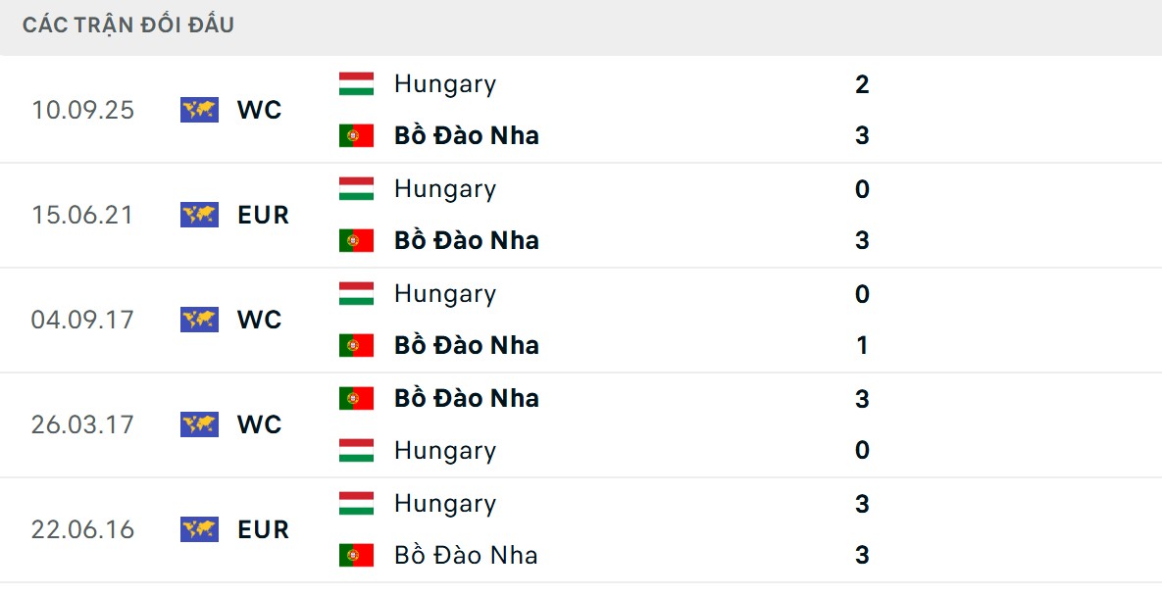Image resolution: width=1162 pixels, height=597 pixels.
Task: Select Bồ Đào Nha in the 04.09.17 match
Action: [466, 345]
